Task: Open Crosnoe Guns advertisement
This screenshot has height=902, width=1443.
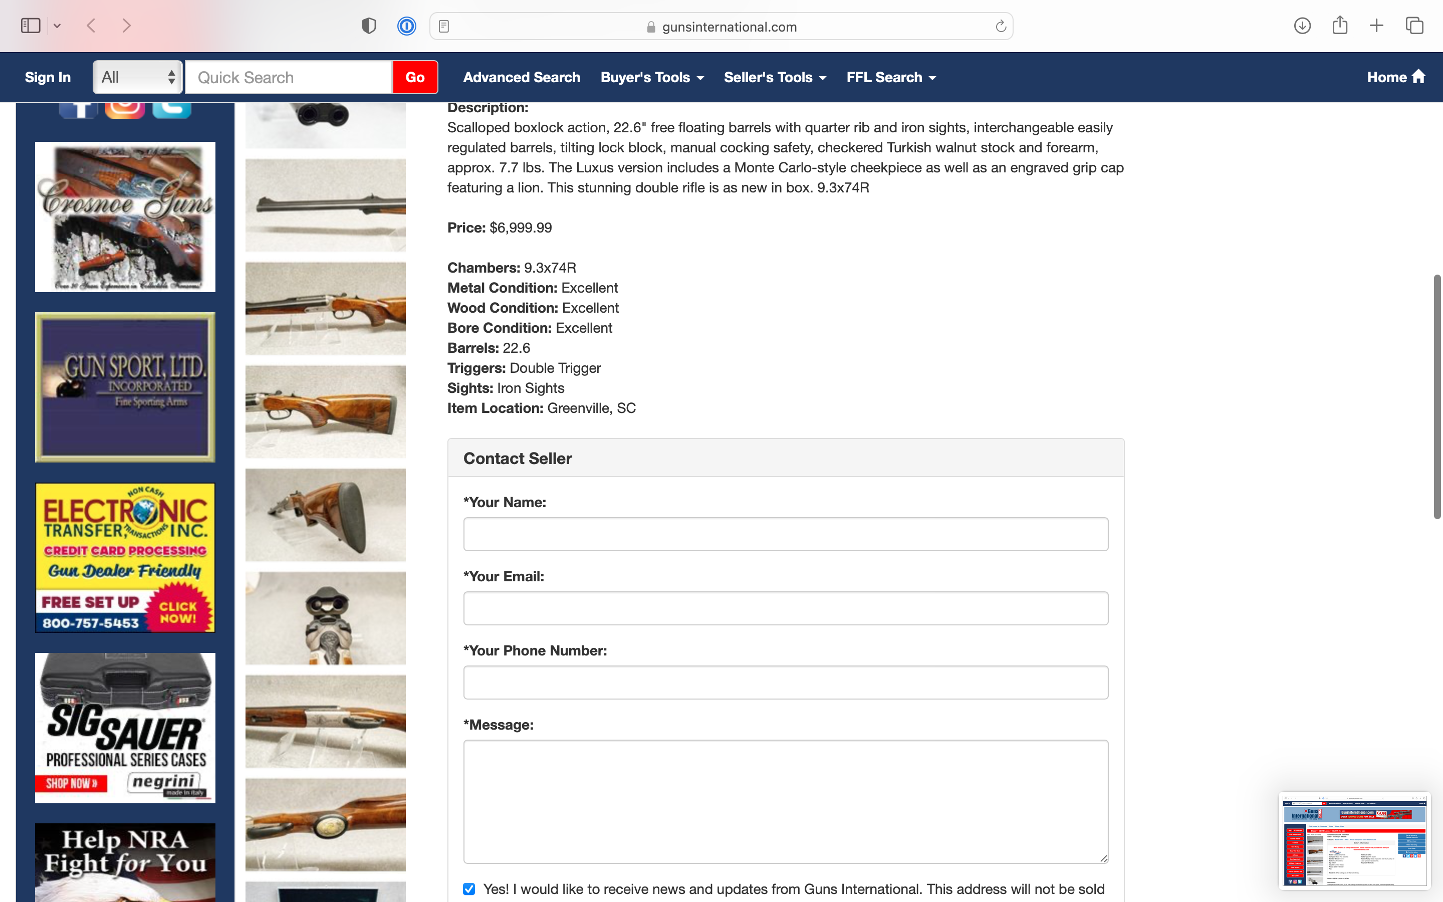Action: (x=125, y=216)
